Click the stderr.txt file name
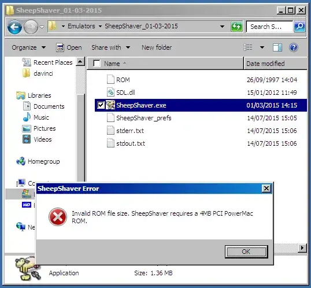 (130, 131)
